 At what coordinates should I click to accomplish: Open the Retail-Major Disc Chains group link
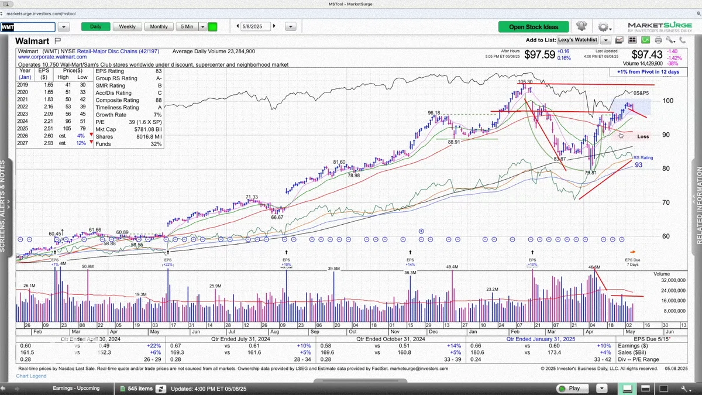[x=119, y=51]
